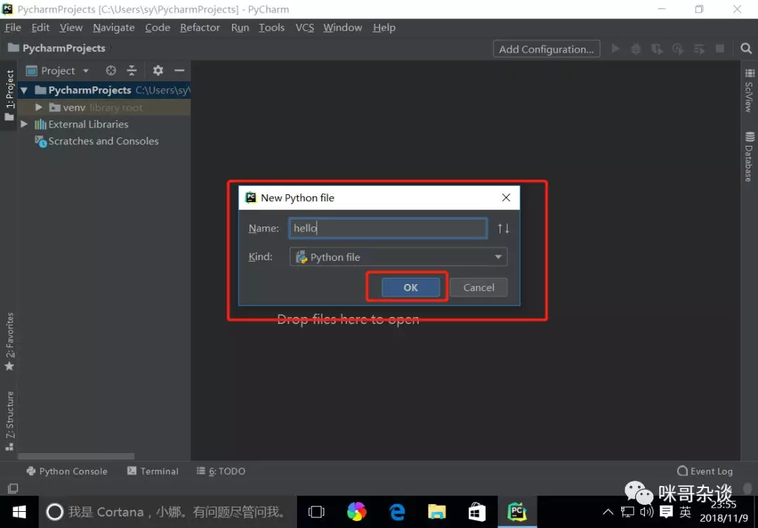Hide the Project panel with minus icon

[x=180, y=71]
